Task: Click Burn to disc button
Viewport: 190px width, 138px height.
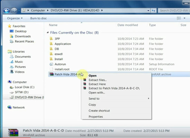Action: click(x=38, y=18)
